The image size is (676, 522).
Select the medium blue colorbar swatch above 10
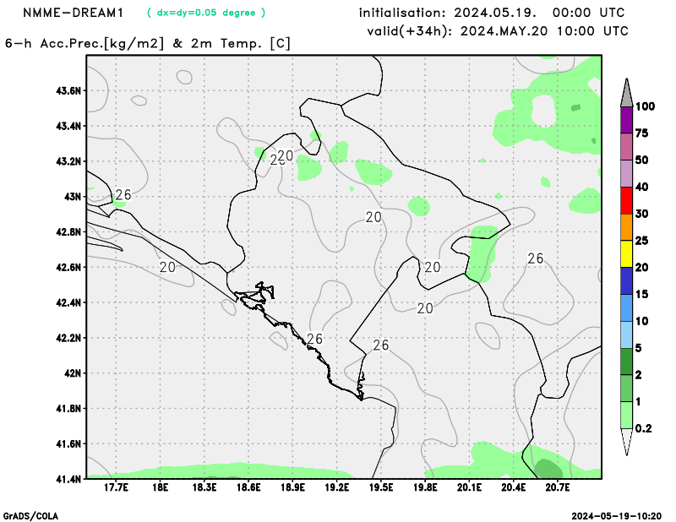(x=626, y=307)
